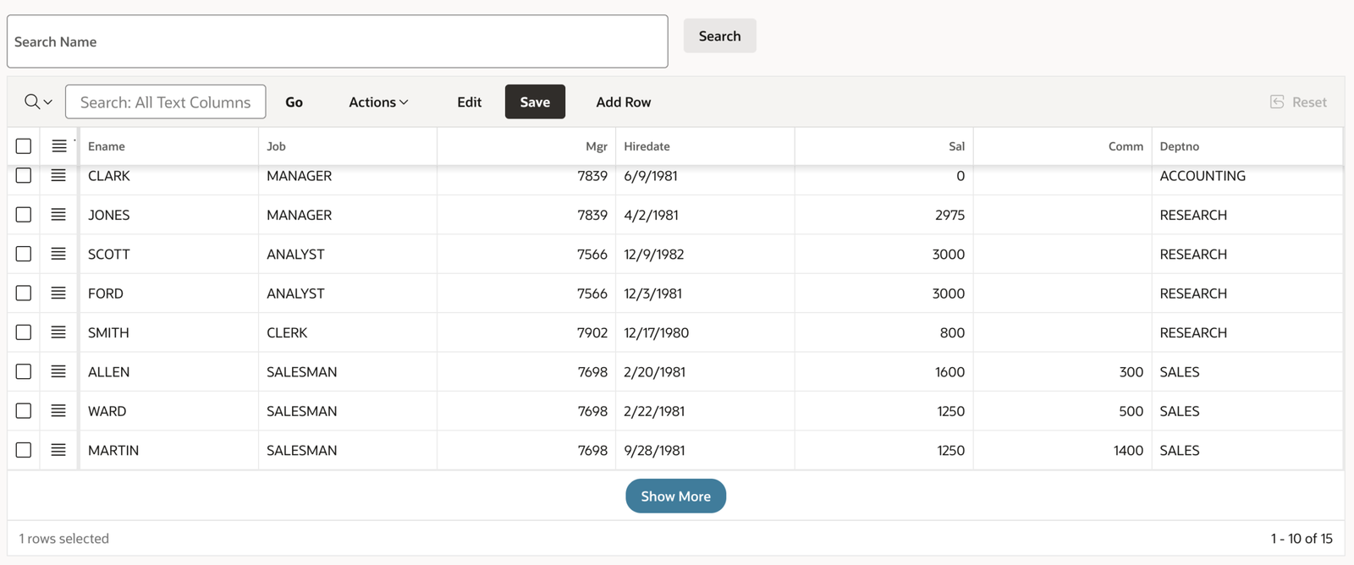
Task: Open row actions menu for CLARK
Action: click(x=58, y=175)
